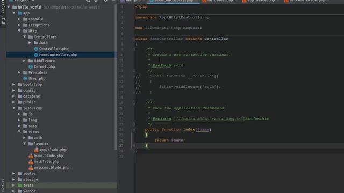The width and height of the screenshot is (344, 193).
Task: Expand the database folder
Action: [14, 96]
